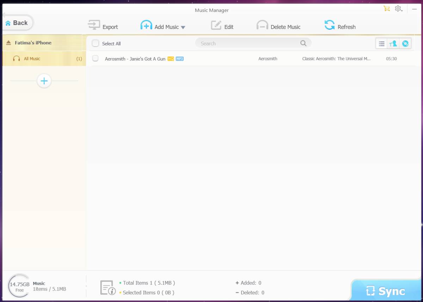This screenshot has width=423, height=302.
Task: Click the Delete Music toolbar button
Action: coord(278,26)
